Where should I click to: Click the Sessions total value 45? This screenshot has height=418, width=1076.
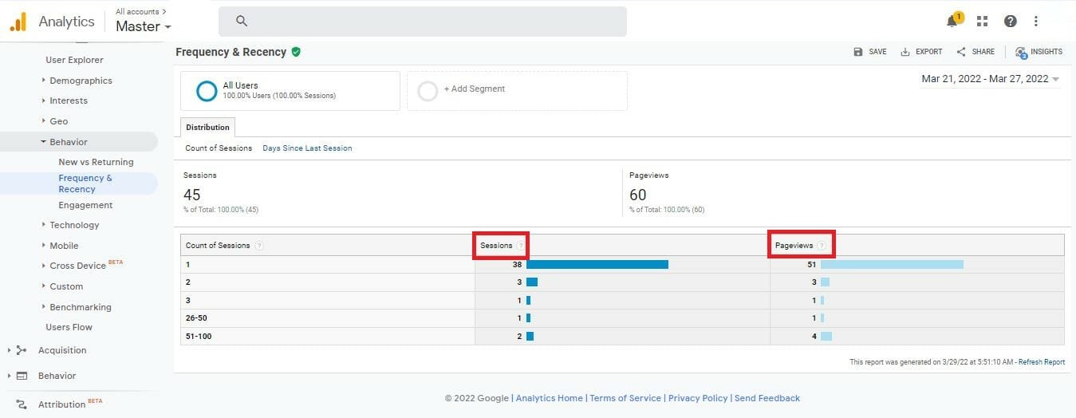[x=191, y=195]
